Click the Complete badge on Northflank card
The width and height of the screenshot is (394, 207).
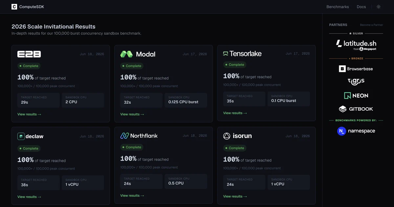click(132, 147)
